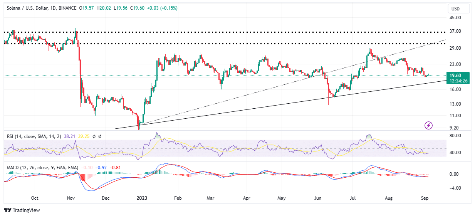Click the TradingView text link
Screen dimensions: 475x217
click(26, 210)
